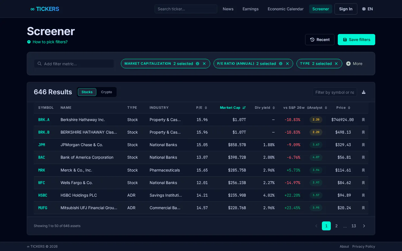The image size is (402, 251).
Task: Click the Save filters button
Action: click(356, 40)
